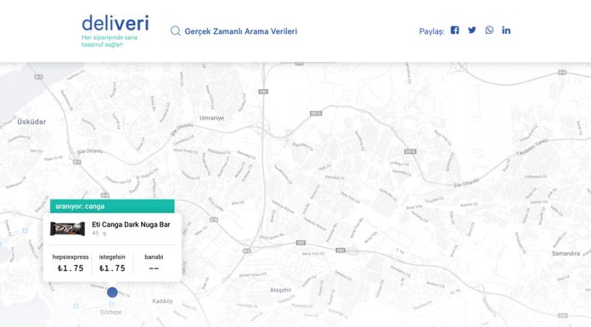Open Gerçek Zamanlı Arama Verileri
This screenshot has width=591, height=327.
pos(241,31)
